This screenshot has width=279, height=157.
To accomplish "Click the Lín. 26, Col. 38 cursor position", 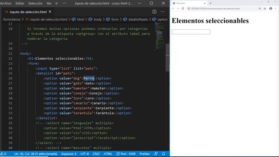I will tap(36, 154).
